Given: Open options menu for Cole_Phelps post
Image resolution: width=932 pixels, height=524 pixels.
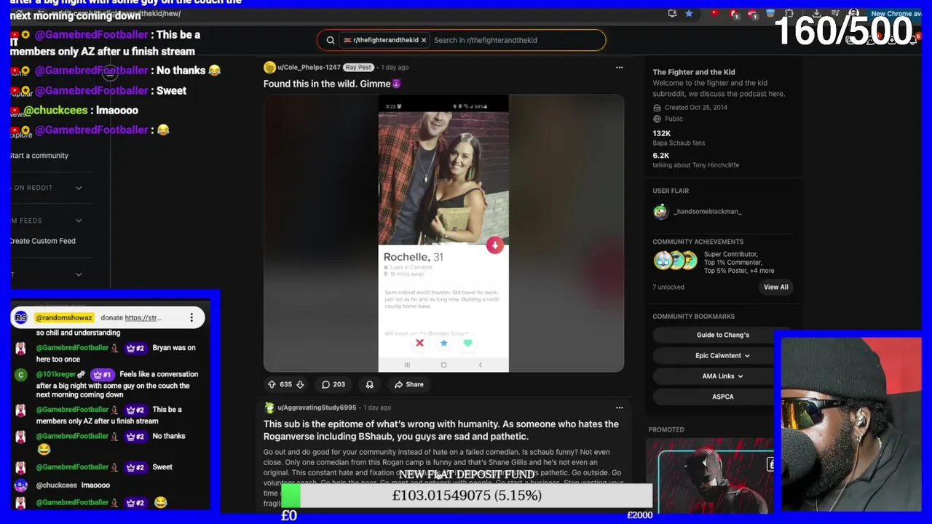Looking at the screenshot, I should click(x=619, y=67).
